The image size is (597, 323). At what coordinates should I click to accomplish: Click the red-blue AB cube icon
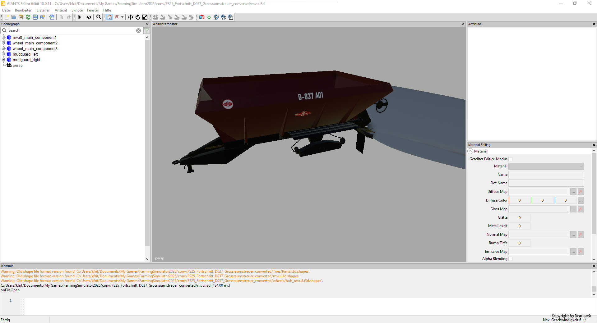(202, 17)
